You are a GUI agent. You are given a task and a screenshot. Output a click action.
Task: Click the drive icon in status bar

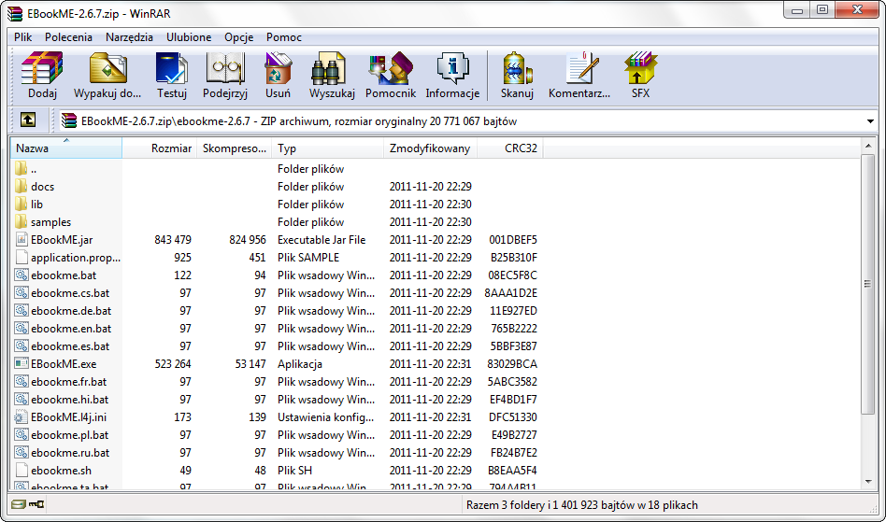click(x=18, y=504)
